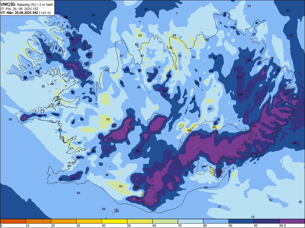Click the '81' humidity value over the sea

(220, 207)
